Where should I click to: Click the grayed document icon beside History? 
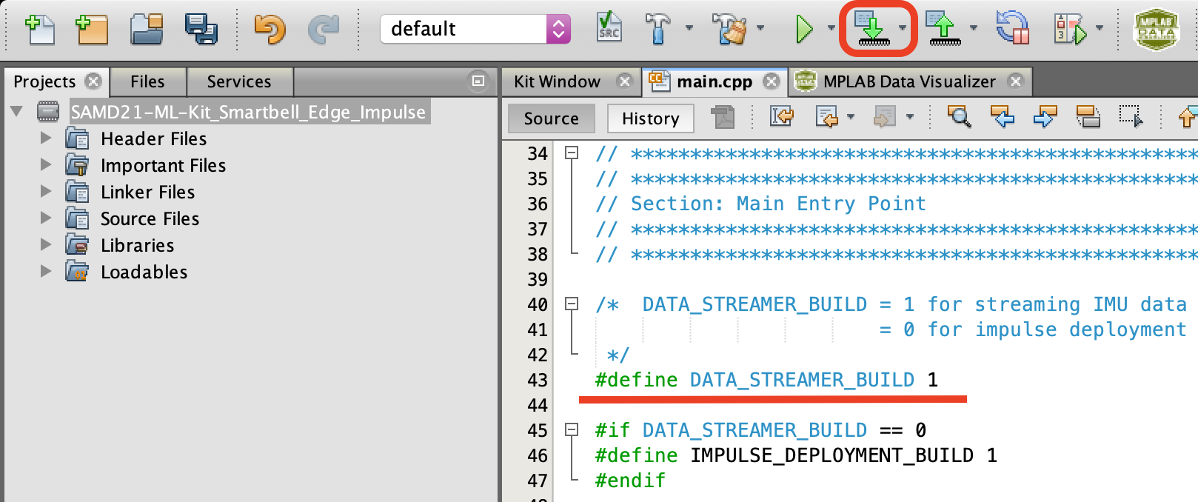point(723,117)
